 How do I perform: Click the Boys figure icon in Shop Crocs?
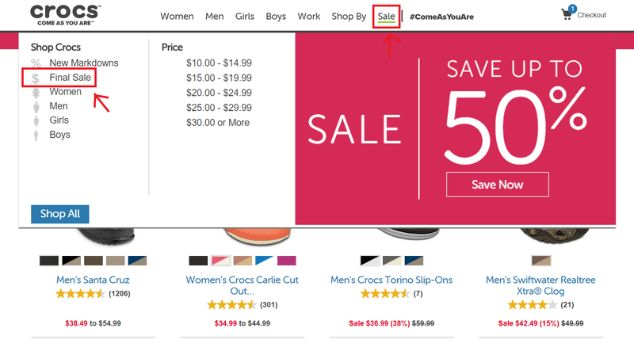pos(36,135)
